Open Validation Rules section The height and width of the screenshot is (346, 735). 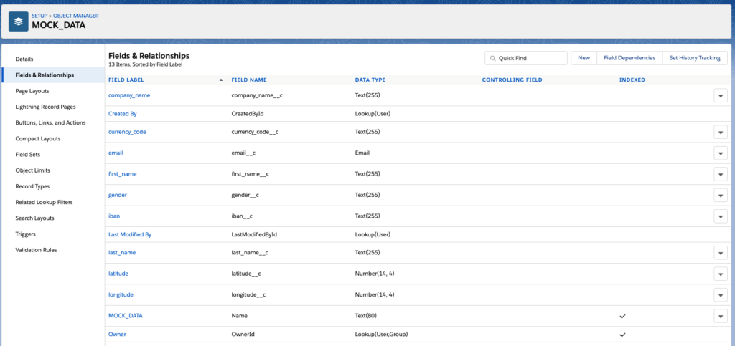pyautogui.click(x=36, y=250)
